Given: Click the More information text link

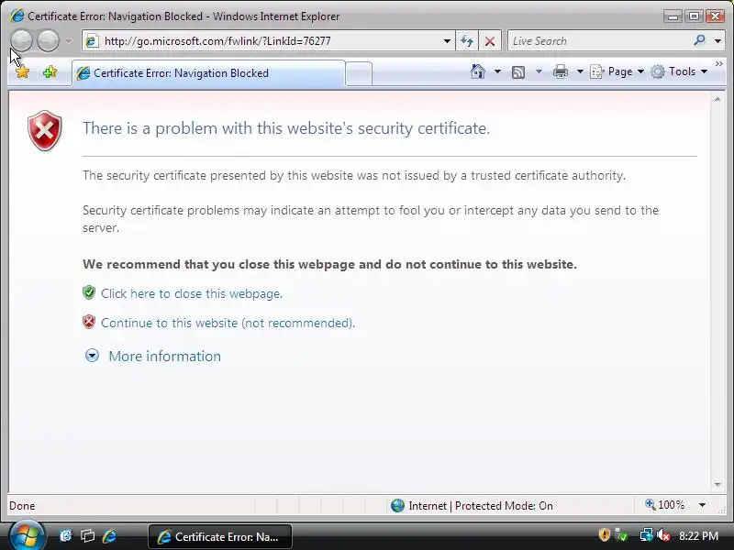Looking at the screenshot, I should coord(164,357).
